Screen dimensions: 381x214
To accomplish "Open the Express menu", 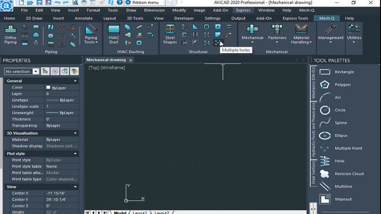I will [243, 11].
